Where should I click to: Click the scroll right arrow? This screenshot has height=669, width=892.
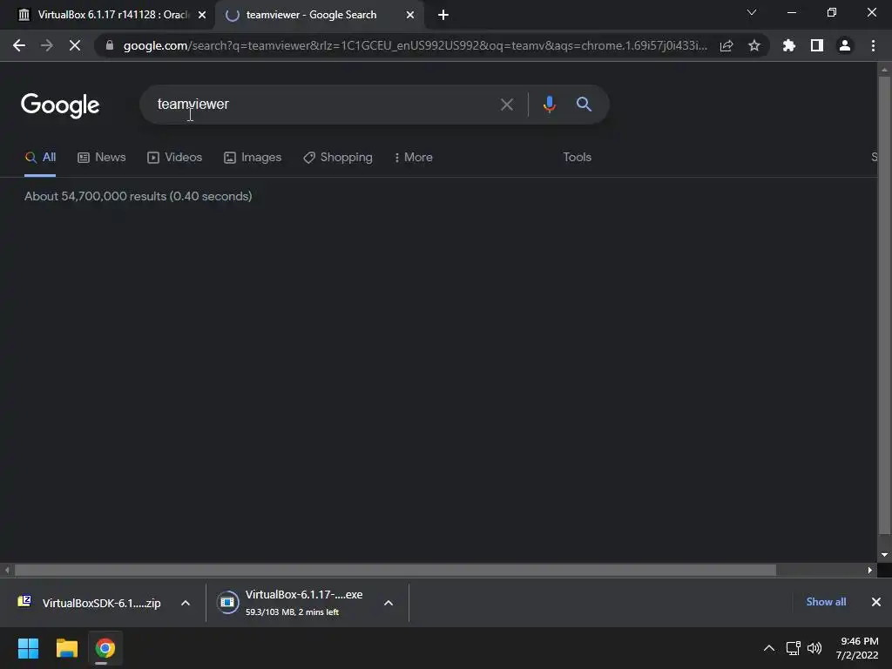click(870, 570)
